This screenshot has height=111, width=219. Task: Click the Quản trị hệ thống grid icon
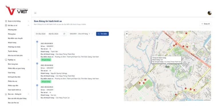point(6,21)
